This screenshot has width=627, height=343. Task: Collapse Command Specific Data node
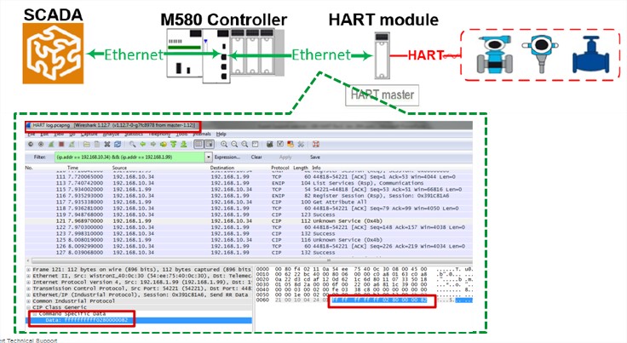coord(35,314)
